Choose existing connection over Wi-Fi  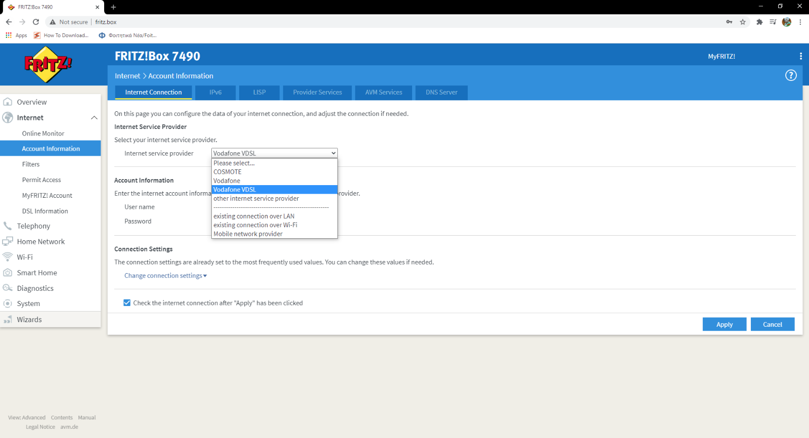[x=275, y=225]
